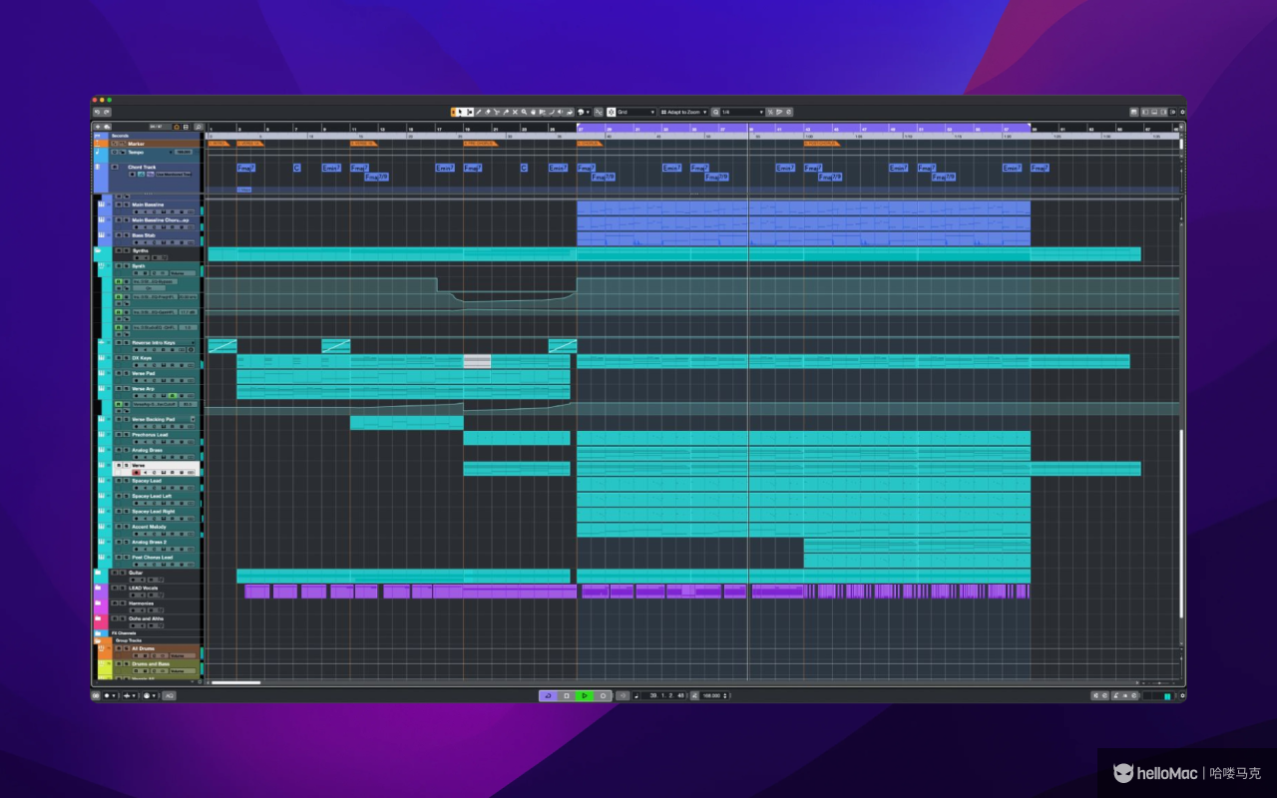1277x798 pixels.
Task: Click the iterative quantize icon after 1/4
Action: tap(770, 112)
